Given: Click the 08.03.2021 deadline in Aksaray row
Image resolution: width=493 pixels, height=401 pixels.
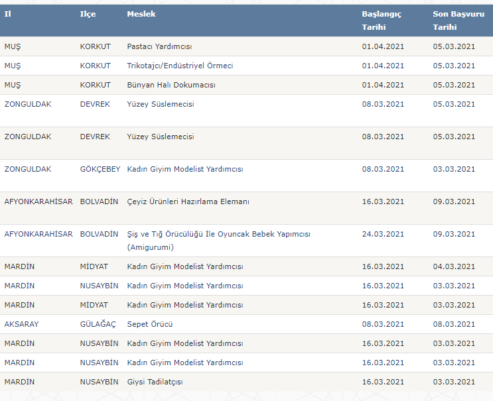Looking at the screenshot, I should [454, 324].
